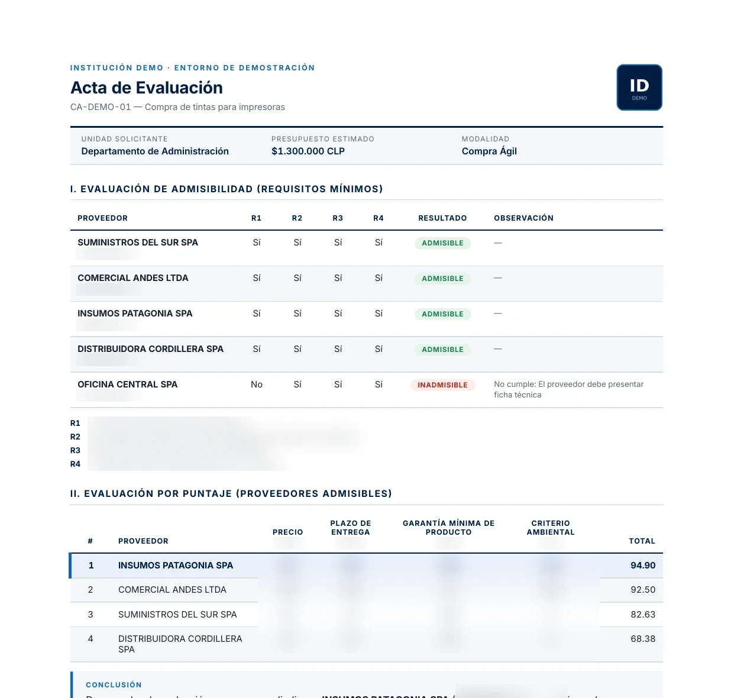This screenshot has width=734, height=698.
Task: Click rank 3 'SUMINISTROS DEL SUR SPA' in scoring table
Action: 177,615
